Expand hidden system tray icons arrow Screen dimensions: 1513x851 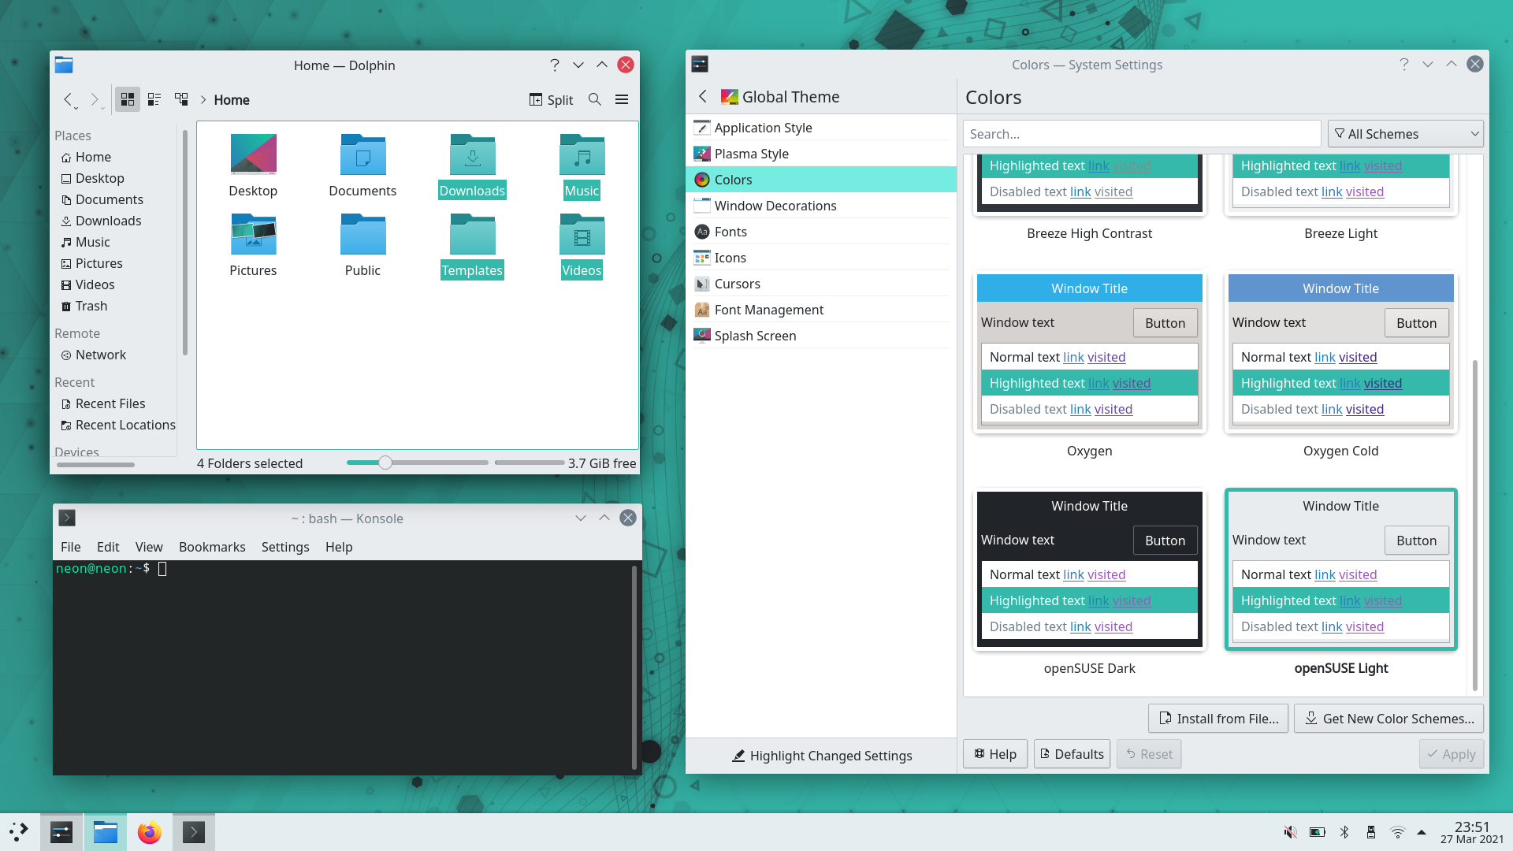[x=1422, y=832]
